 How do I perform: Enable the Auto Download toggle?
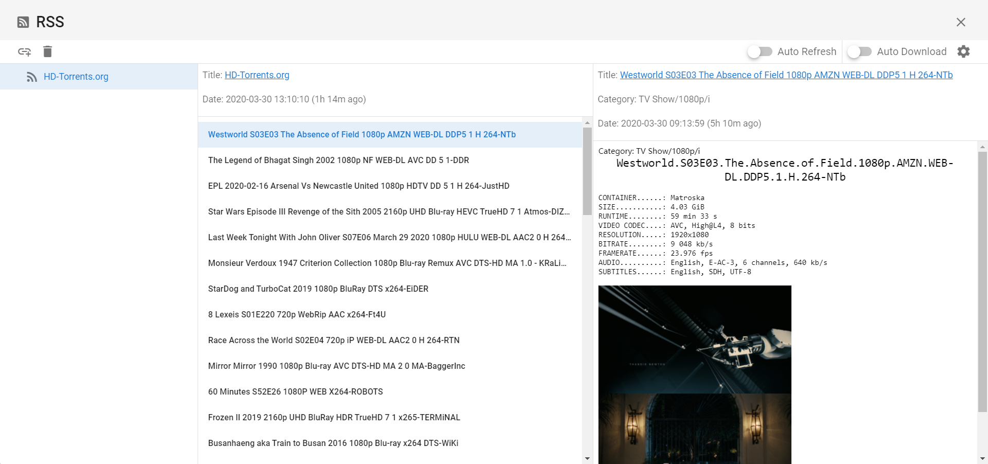click(859, 51)
